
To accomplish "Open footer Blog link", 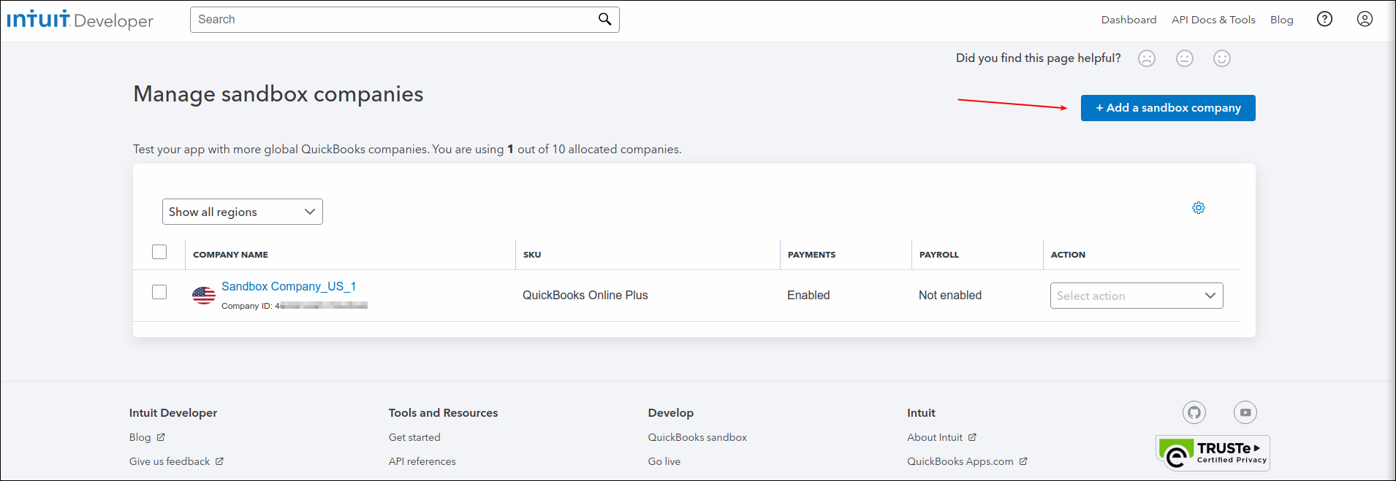I will tap(140, 437).
